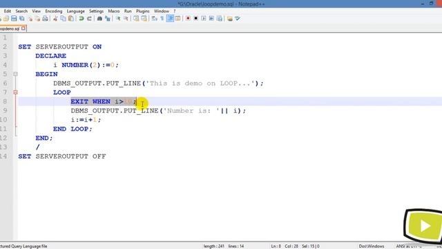Zoom in with the toolbar magnifier icon
Image resolution: width=442 pixels, height=249 pixels.
point(118,19)
